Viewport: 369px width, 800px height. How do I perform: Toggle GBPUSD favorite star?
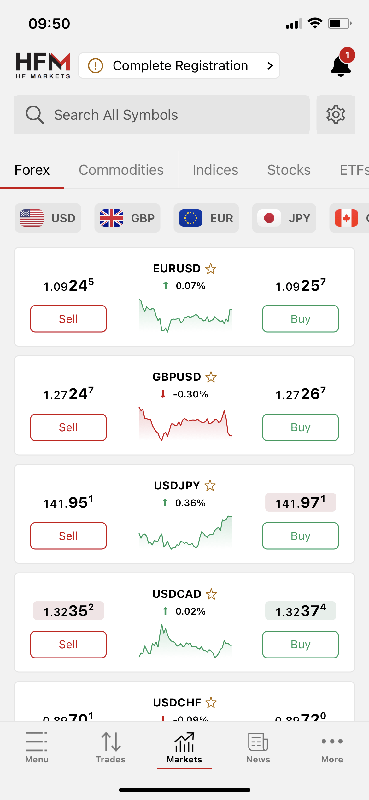[211, 377]
